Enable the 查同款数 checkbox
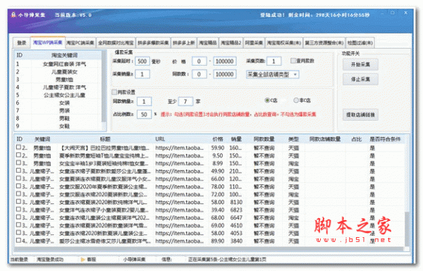Screen dimensions: 423x271 point(293,61)
